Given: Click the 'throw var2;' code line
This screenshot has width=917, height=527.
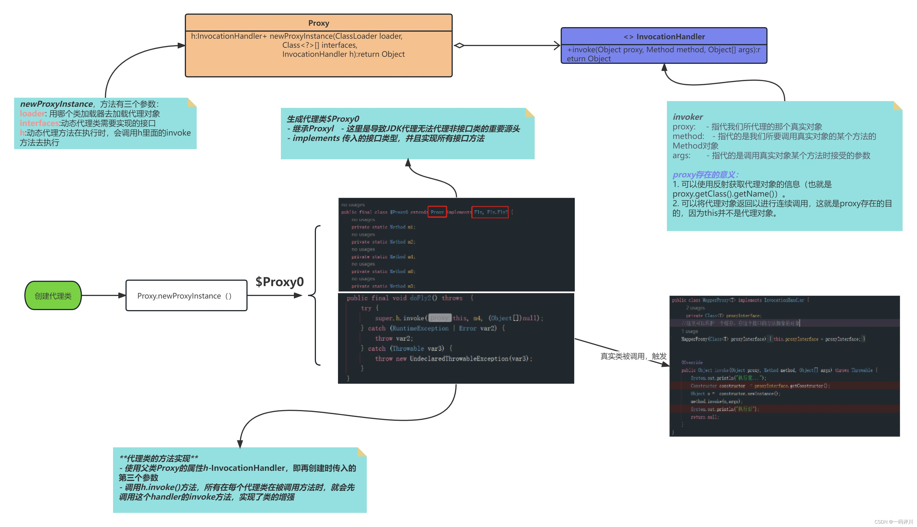Looking at the screenshot, I should (x=394, y=338).
